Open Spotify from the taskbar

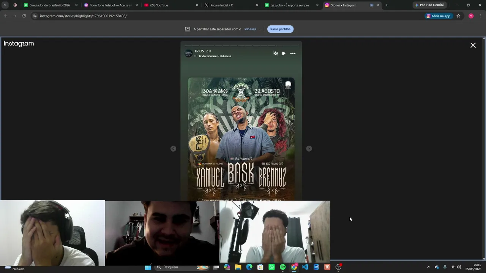pos(282,267)
